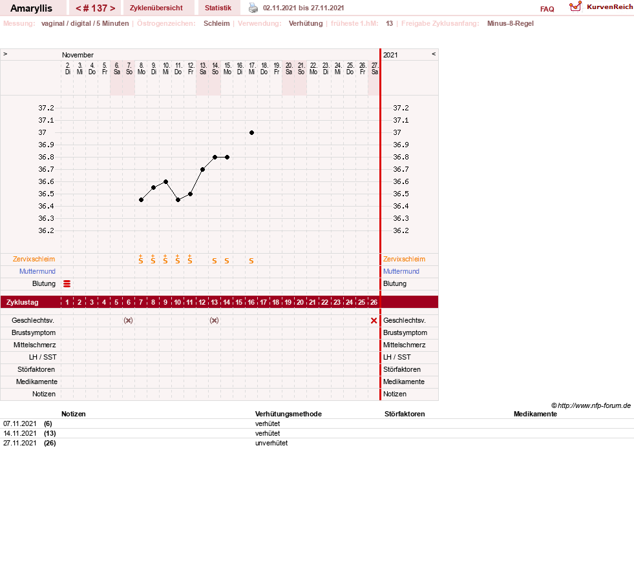Click the temperature point at 36.8 on 14 November
The height and width of the screenshot is (581, 634).
pyautogui.click(x=215, y=157)
